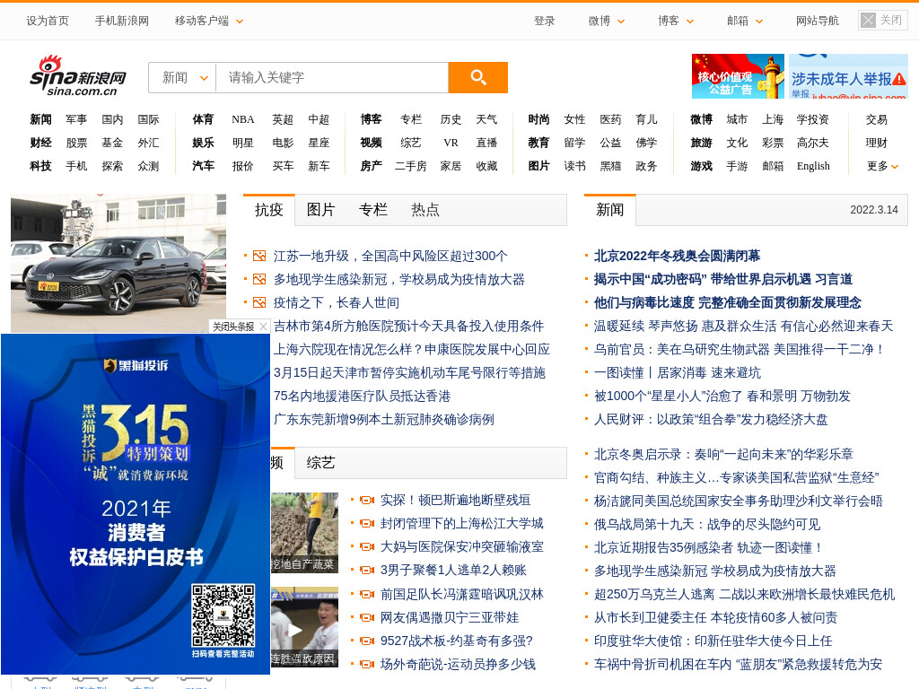Click the keyword search input field
Screen dimensions: 919x689
332,77
